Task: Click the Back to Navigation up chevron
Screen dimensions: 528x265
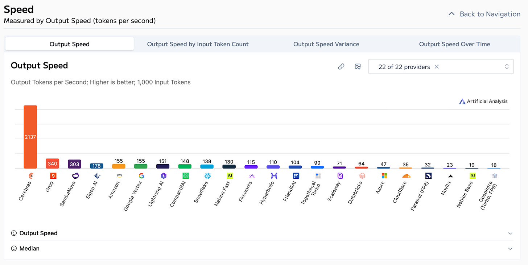Action: coord(451,14)
